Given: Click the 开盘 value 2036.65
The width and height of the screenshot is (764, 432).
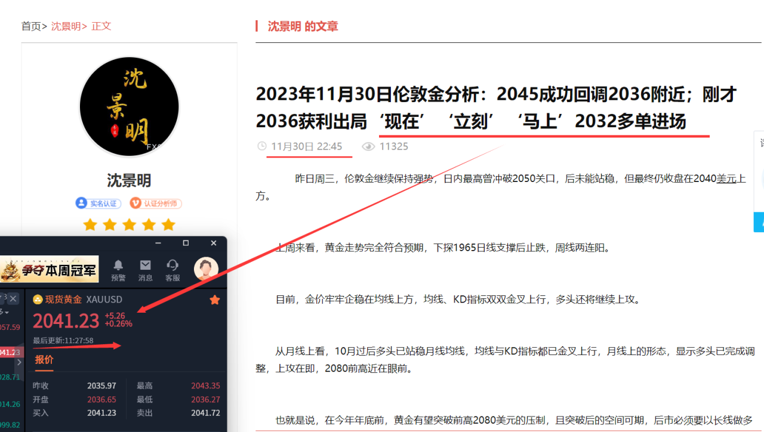Looking at the screenshot, I should point(101,399).
